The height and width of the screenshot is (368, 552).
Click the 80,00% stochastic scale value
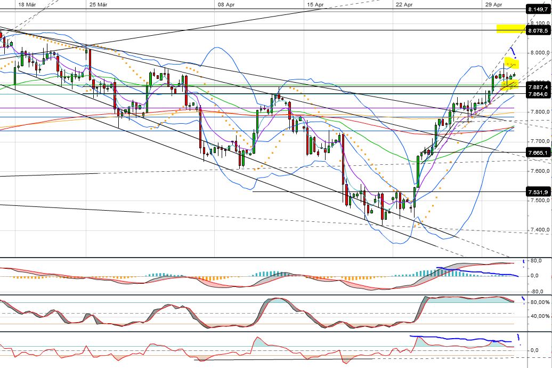[540, 302]
